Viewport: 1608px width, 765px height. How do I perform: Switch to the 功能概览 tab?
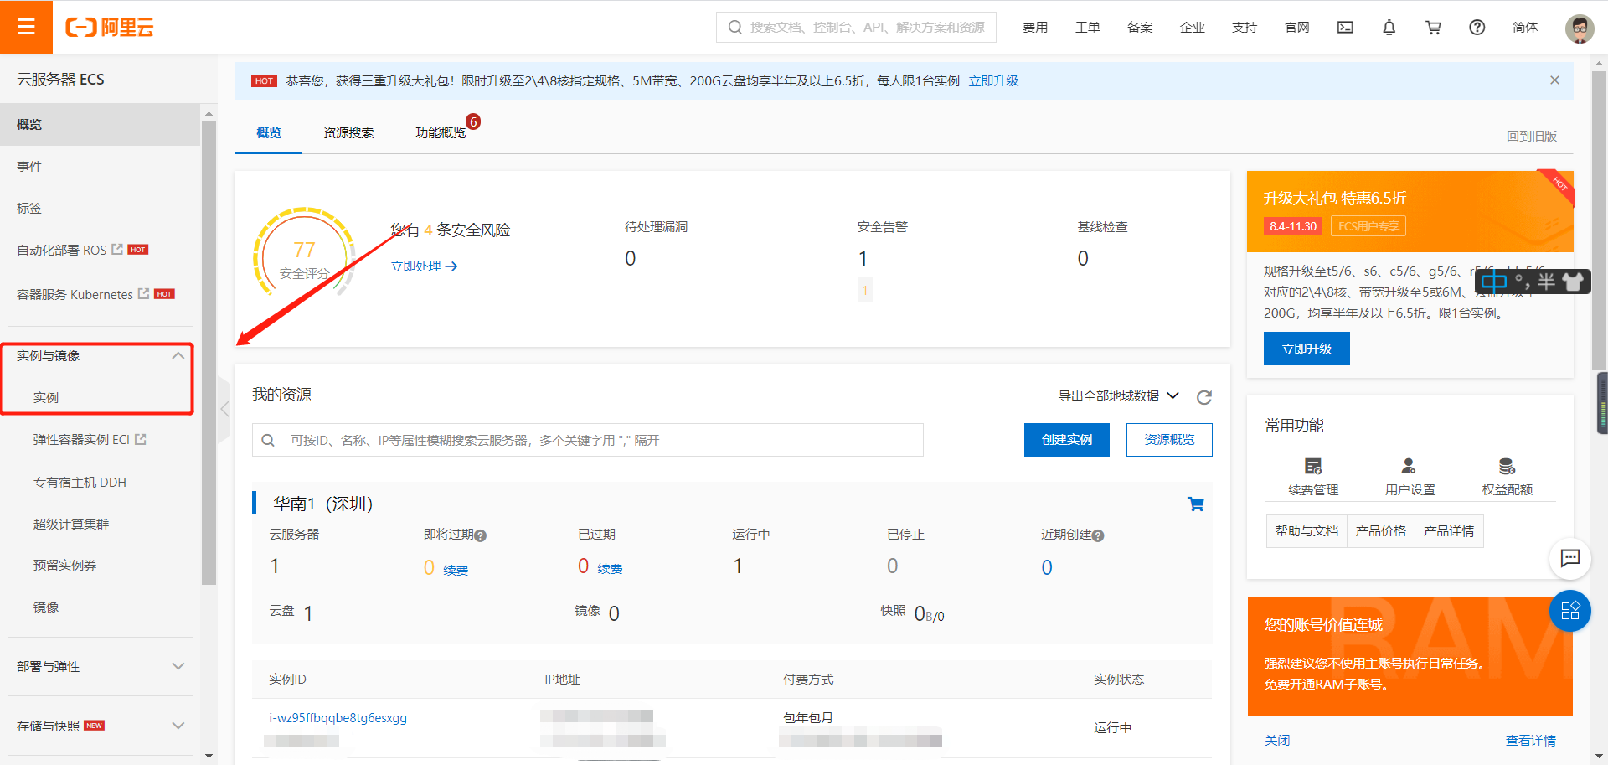pyautogui.click(x=441, y=132)
